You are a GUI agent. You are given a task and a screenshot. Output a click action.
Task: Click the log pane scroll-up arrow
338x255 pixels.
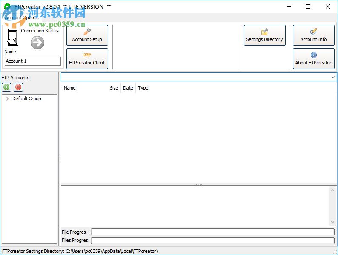click(x=332, y=190)
